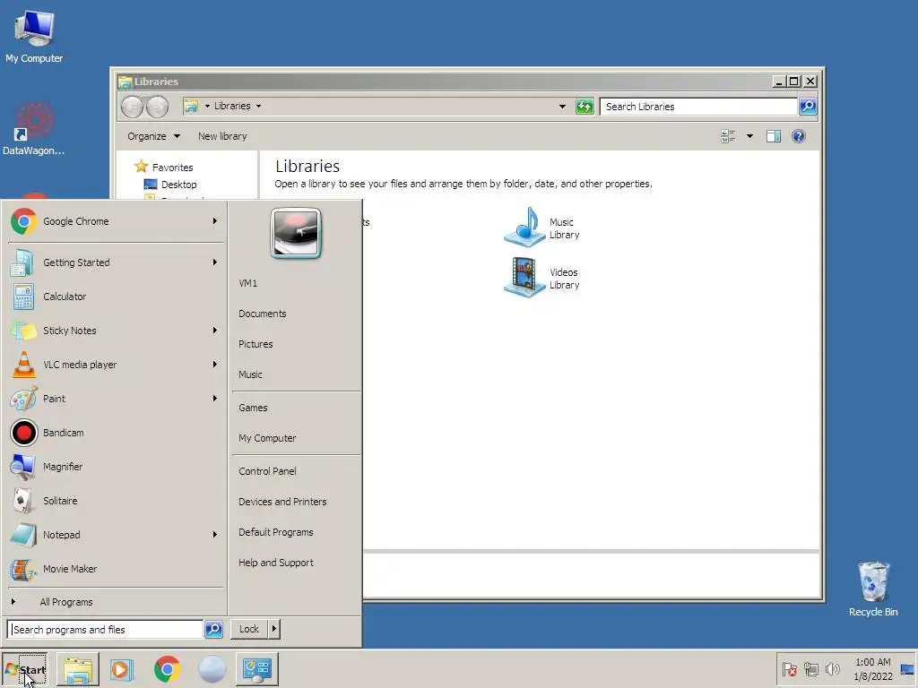Expand Paint recent files arrow

(215, 399)
